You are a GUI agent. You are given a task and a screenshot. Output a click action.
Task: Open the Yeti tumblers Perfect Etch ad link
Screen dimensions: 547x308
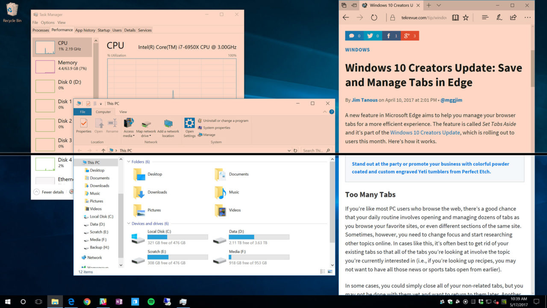pos(431,168)
